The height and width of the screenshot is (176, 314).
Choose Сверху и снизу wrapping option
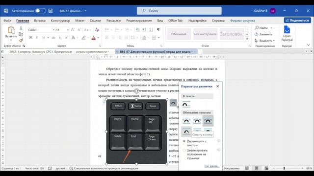186,132
